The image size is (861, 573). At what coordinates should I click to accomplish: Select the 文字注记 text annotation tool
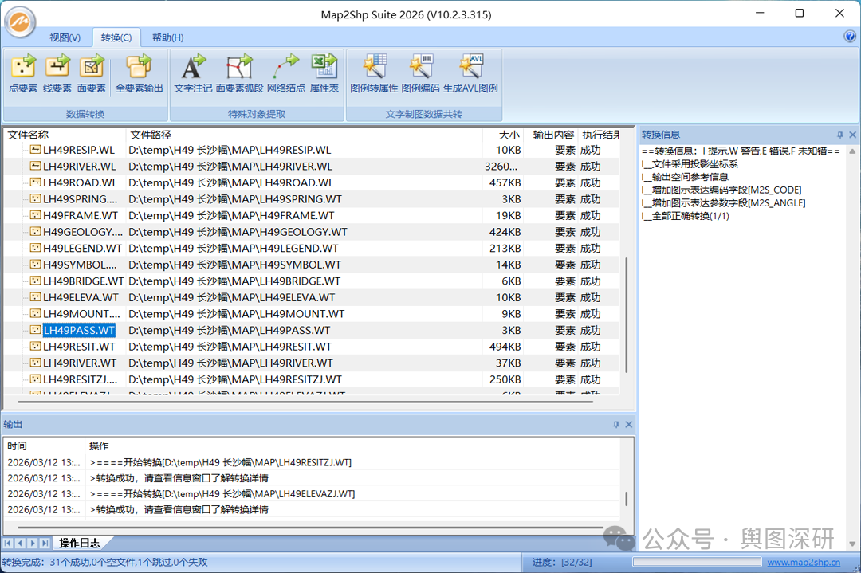click(x=193, y=73)
